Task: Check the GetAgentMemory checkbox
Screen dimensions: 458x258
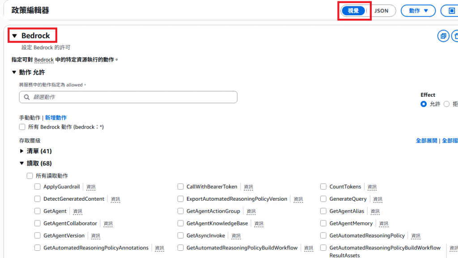Action: click(x=323, y=224)
